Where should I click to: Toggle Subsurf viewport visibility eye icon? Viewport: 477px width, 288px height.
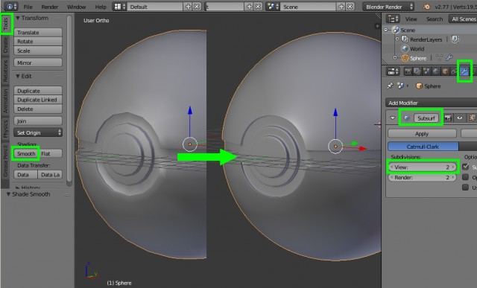(460, 118)
